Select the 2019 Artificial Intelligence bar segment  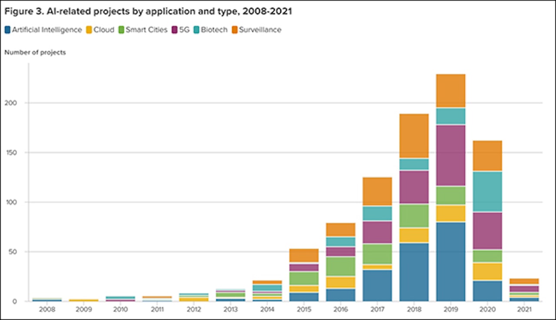click(x=451, y=261)
